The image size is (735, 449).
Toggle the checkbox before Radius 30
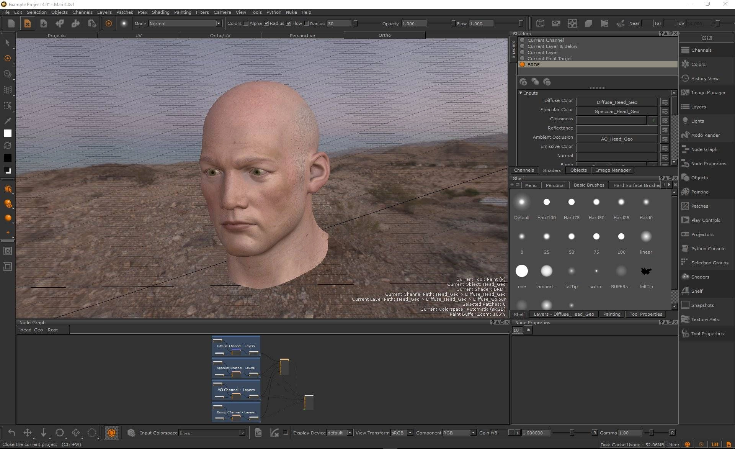(307, 23)
